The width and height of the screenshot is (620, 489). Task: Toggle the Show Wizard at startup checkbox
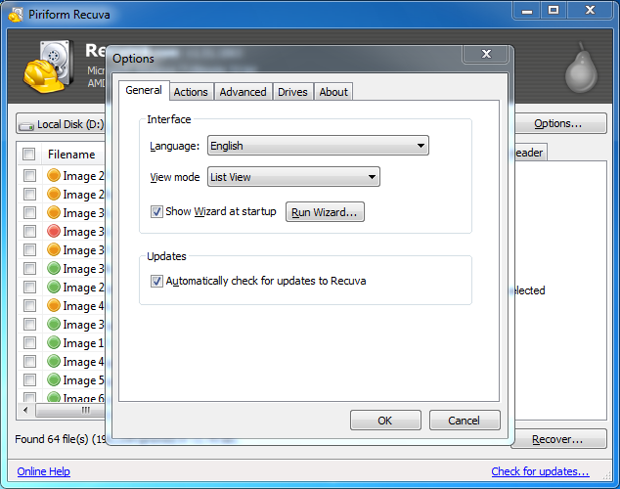(156, 211)
